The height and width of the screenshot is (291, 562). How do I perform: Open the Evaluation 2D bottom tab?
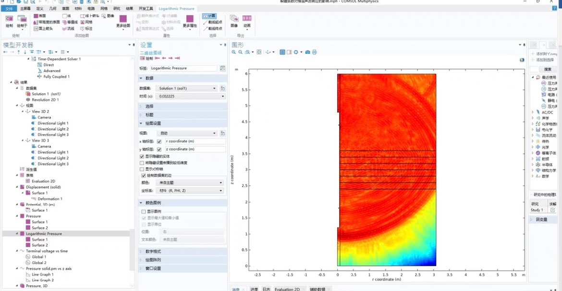click(x=287, y=289)
